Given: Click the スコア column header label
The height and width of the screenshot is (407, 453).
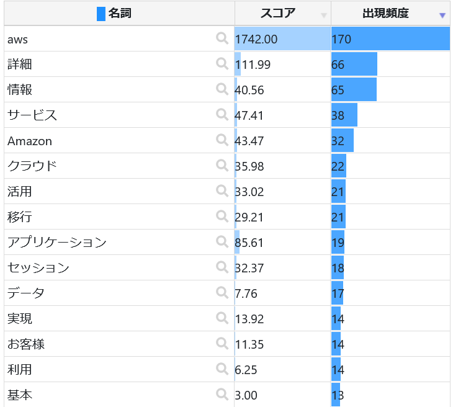Looking at the screenshot, I should point(278,14).
